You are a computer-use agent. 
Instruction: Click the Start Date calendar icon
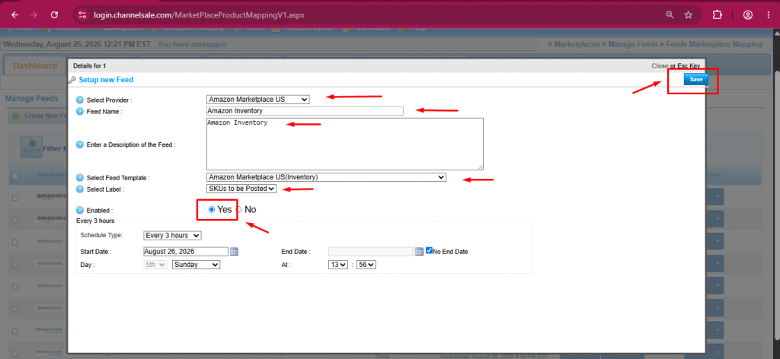[235, 252]
